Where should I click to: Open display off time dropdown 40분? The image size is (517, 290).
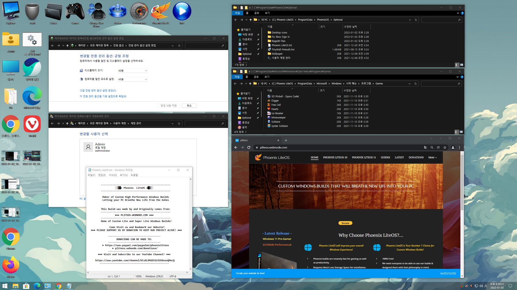(x=132, y=70)
